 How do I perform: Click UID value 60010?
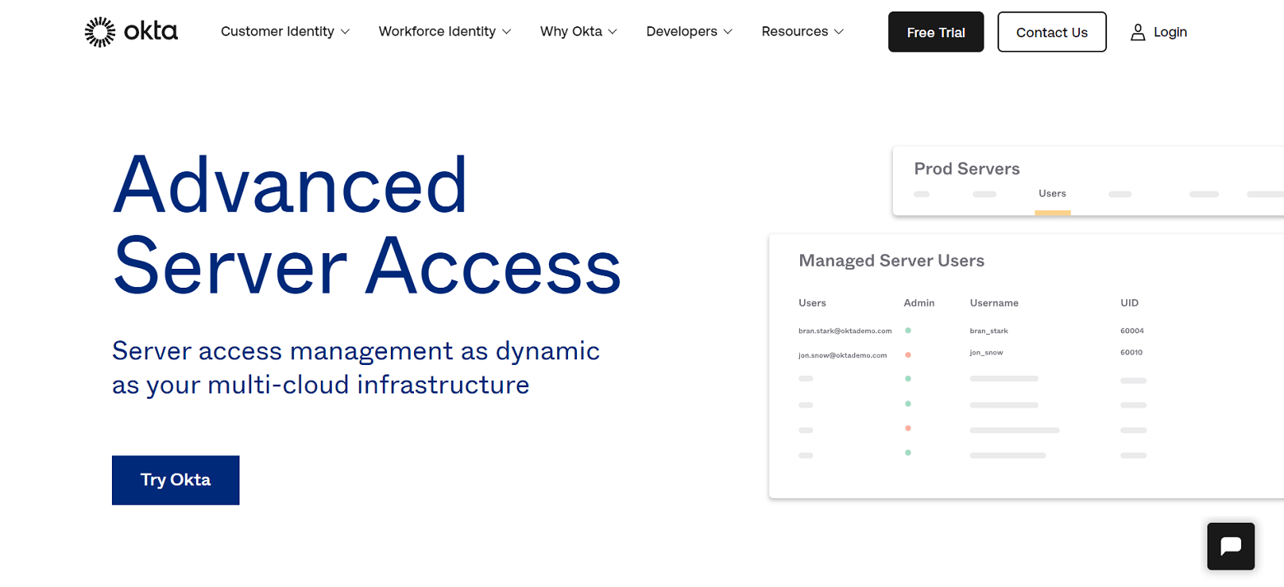click(1131, 352)
